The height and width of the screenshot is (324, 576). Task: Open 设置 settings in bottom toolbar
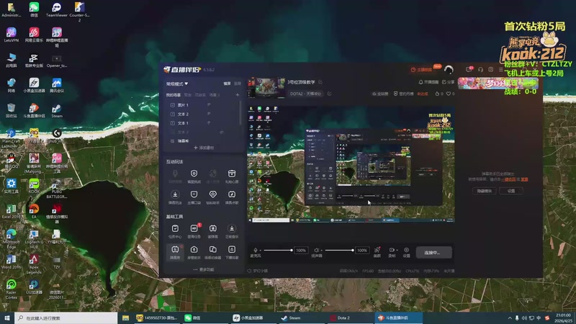tap(406, 252)
